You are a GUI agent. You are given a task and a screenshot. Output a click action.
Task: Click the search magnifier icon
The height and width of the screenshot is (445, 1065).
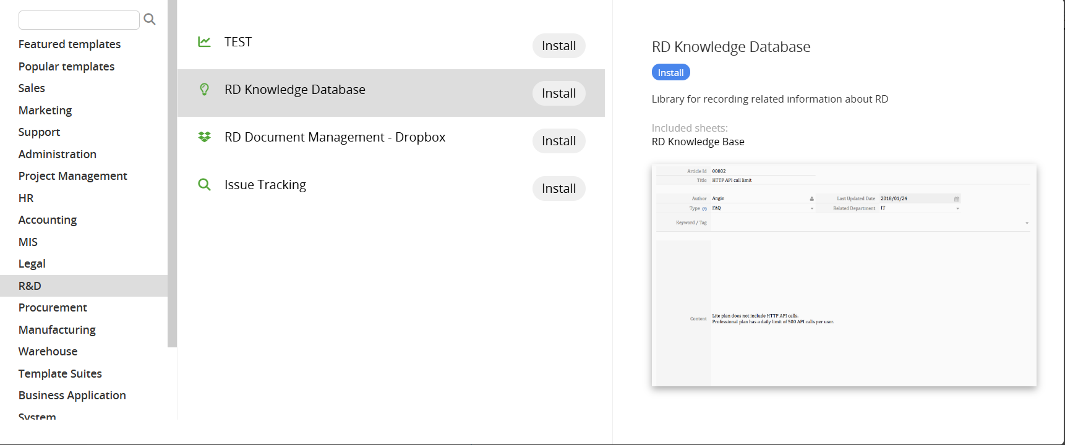click(150, 20)
